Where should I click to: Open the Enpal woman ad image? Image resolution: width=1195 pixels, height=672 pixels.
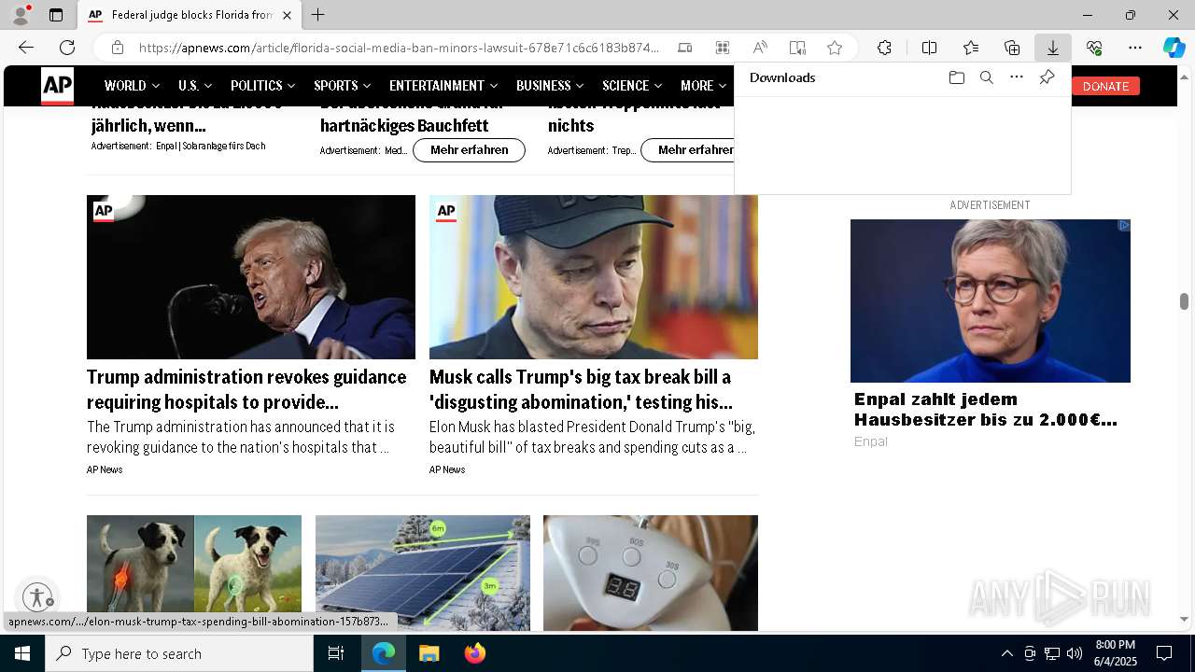[991, 301]
